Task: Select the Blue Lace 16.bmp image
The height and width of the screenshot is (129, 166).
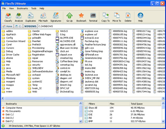Action: (69, 48)
